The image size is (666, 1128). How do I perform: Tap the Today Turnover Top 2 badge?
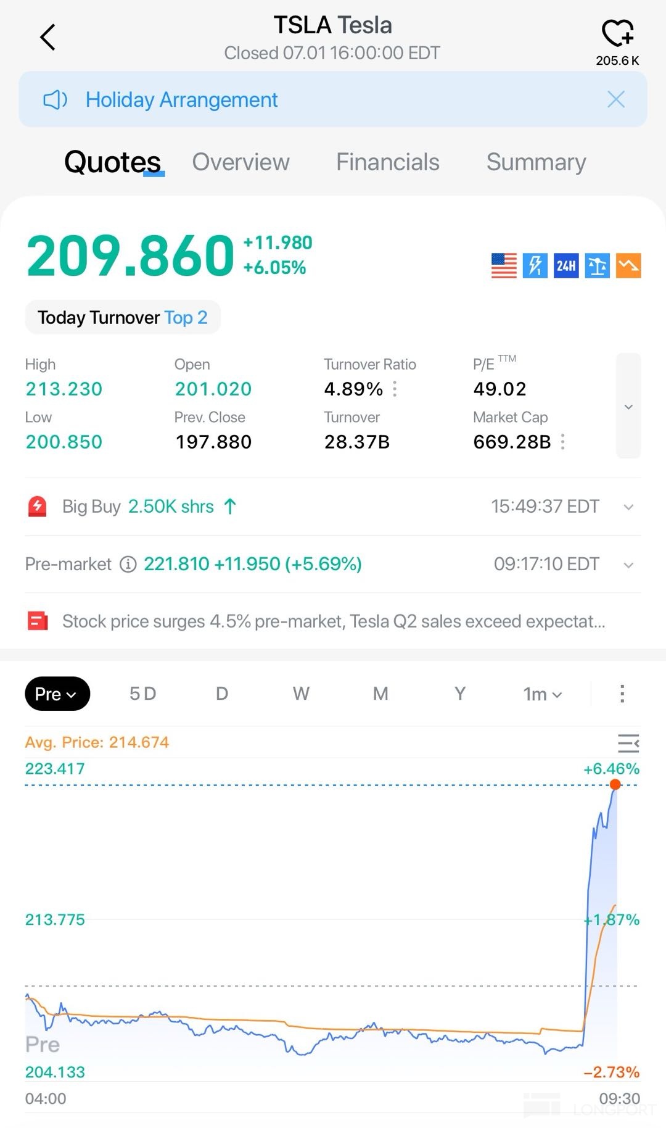pyautogui.click(x=123, y=317)
